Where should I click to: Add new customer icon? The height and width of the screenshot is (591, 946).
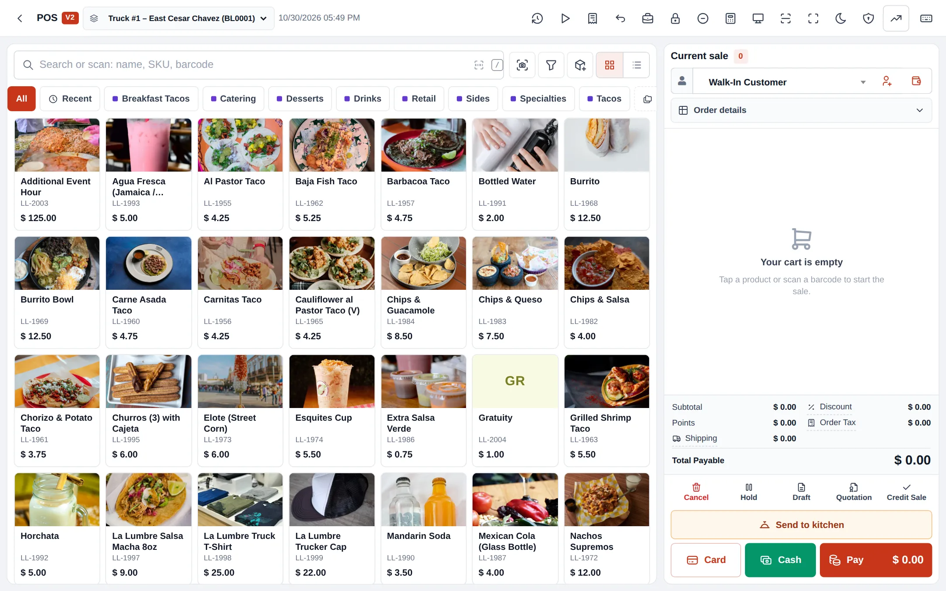pyautogui.click(x=887, y=81)
